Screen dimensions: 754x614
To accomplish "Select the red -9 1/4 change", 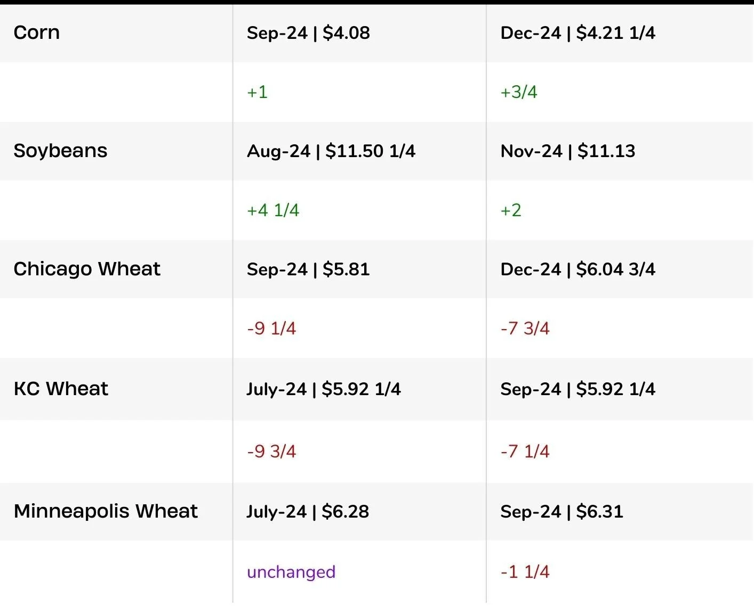I will click(x=271, y=329).
